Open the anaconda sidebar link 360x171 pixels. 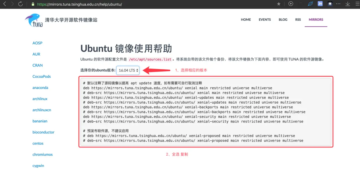(x=40, y=88)
